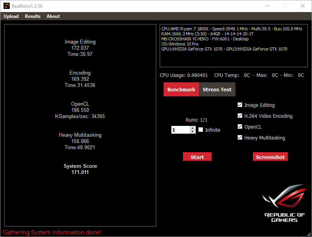Click the Image Editing score 172.037
The image size is (312, 237).
point(80,48)
